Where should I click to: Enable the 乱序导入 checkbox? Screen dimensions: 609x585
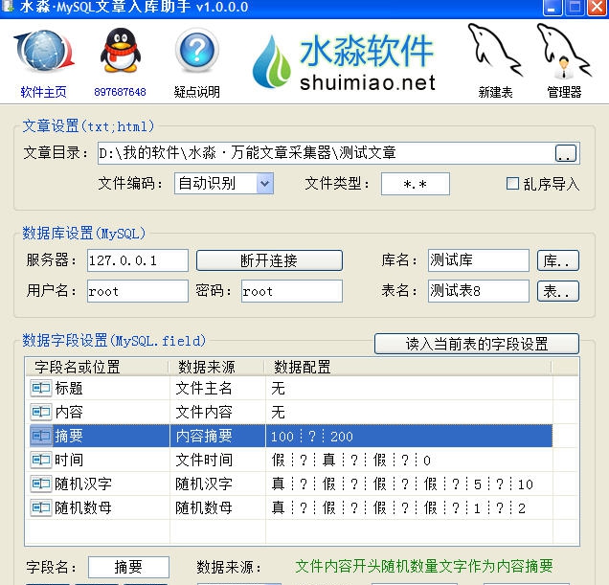pos(512,183)
